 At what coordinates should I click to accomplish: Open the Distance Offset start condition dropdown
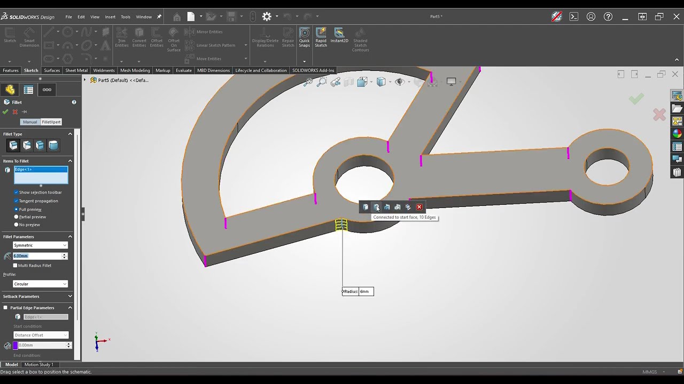(x=41, y=335)
